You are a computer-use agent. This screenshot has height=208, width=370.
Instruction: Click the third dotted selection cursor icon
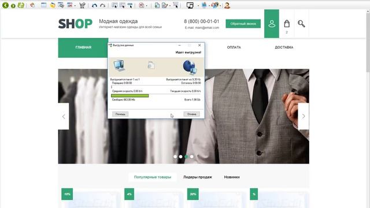pos(130,5)
